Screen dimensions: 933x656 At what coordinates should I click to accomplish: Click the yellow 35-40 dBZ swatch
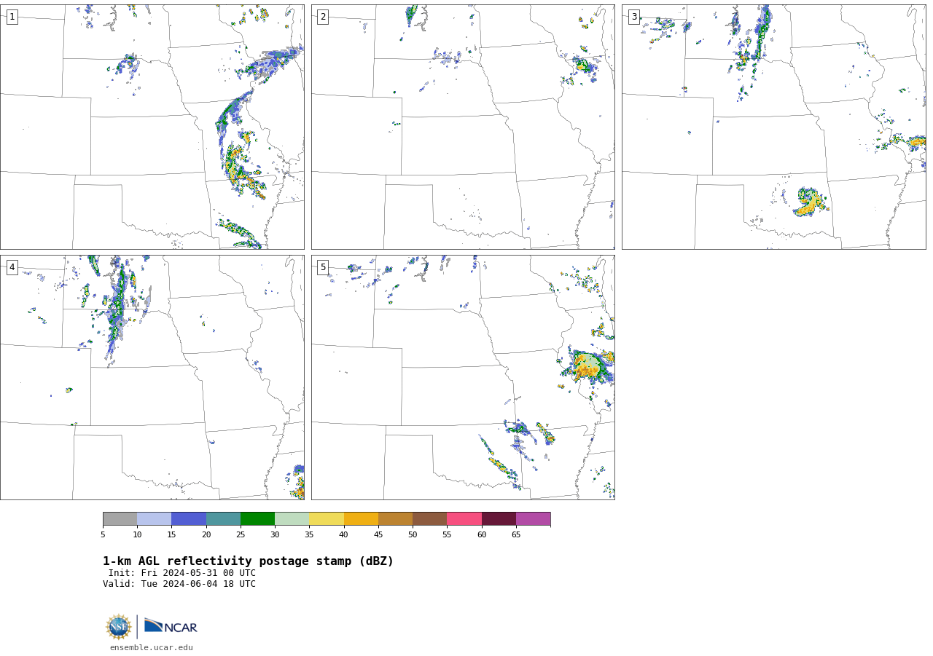point(327,519)
